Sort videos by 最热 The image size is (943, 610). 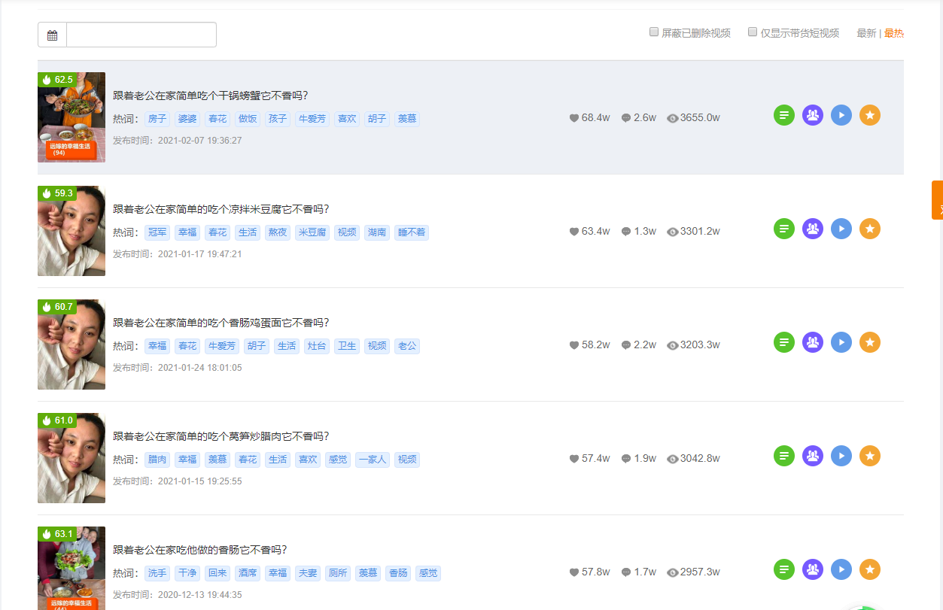tap(893, 33)
